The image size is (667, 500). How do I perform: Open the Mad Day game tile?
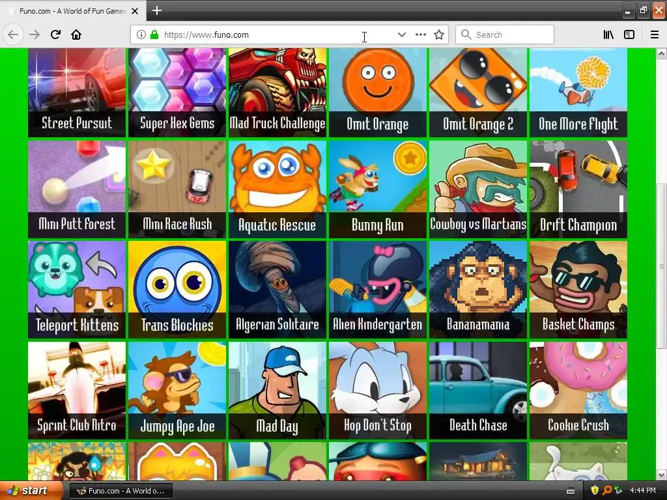click(x=277, y=391)
